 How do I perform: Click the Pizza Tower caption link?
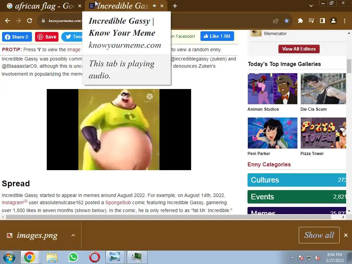pyautogui.click(x=312, y=154)
